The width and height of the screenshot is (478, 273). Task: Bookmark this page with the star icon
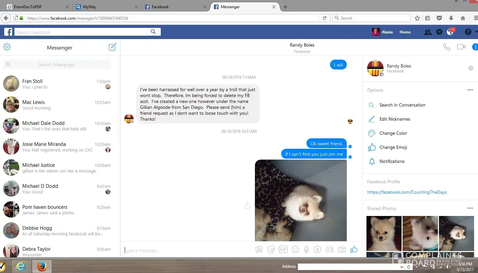click(x=417, y=18)
